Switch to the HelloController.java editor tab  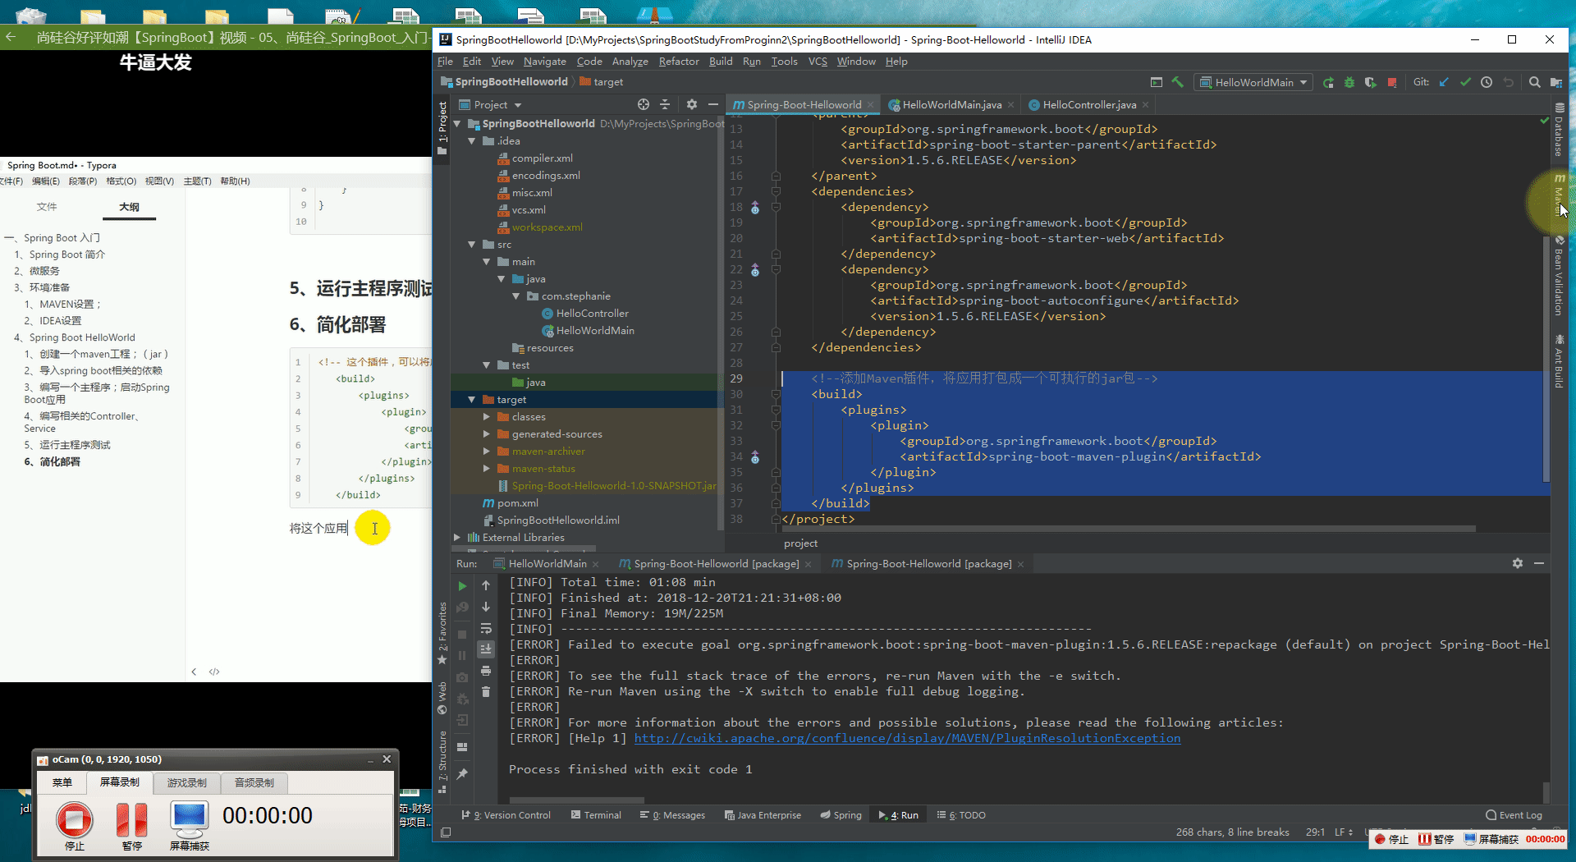tap(1089, 104)
